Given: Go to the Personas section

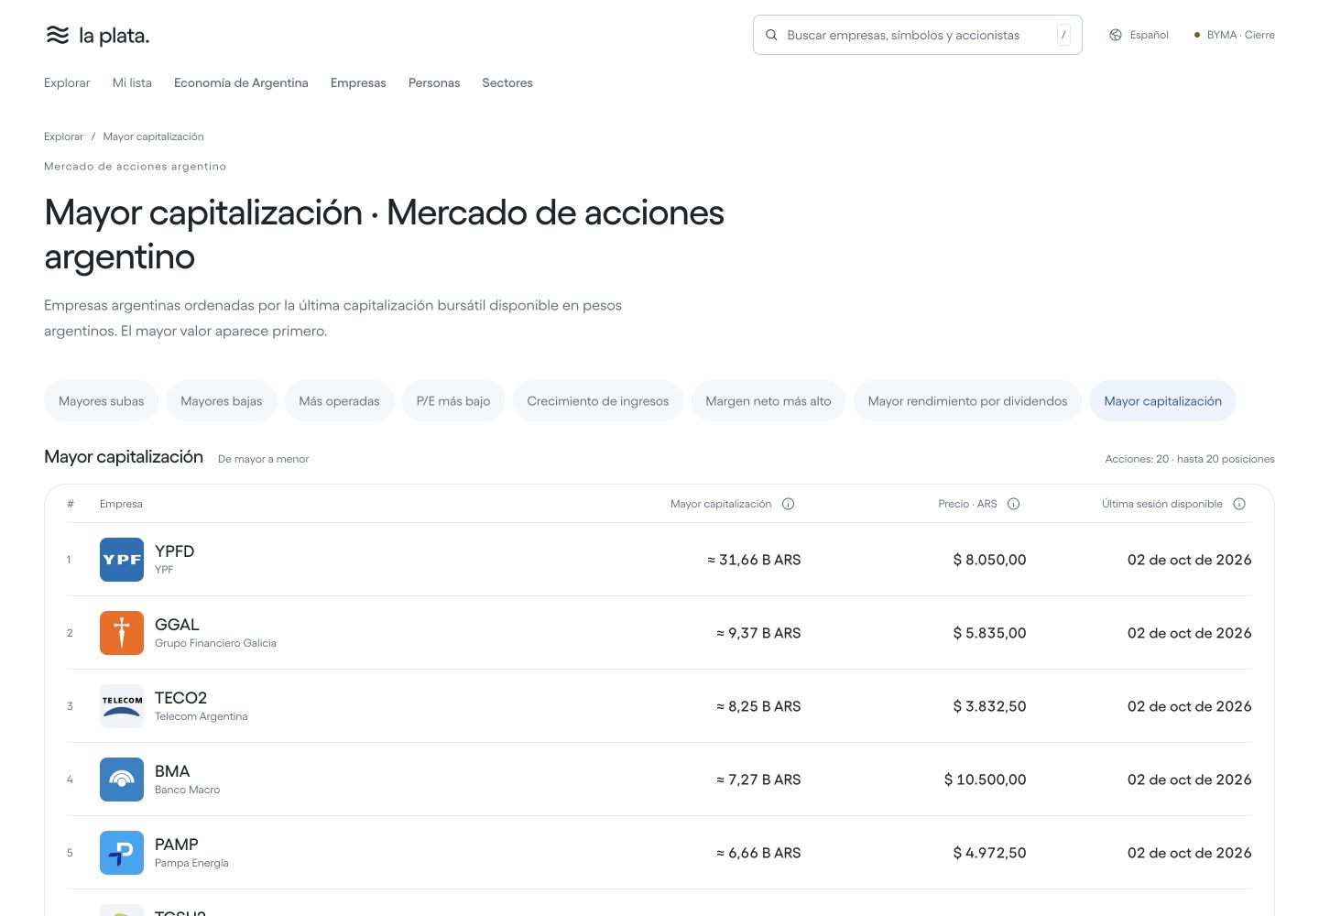Looking at the screenshot, I should 434,82.
